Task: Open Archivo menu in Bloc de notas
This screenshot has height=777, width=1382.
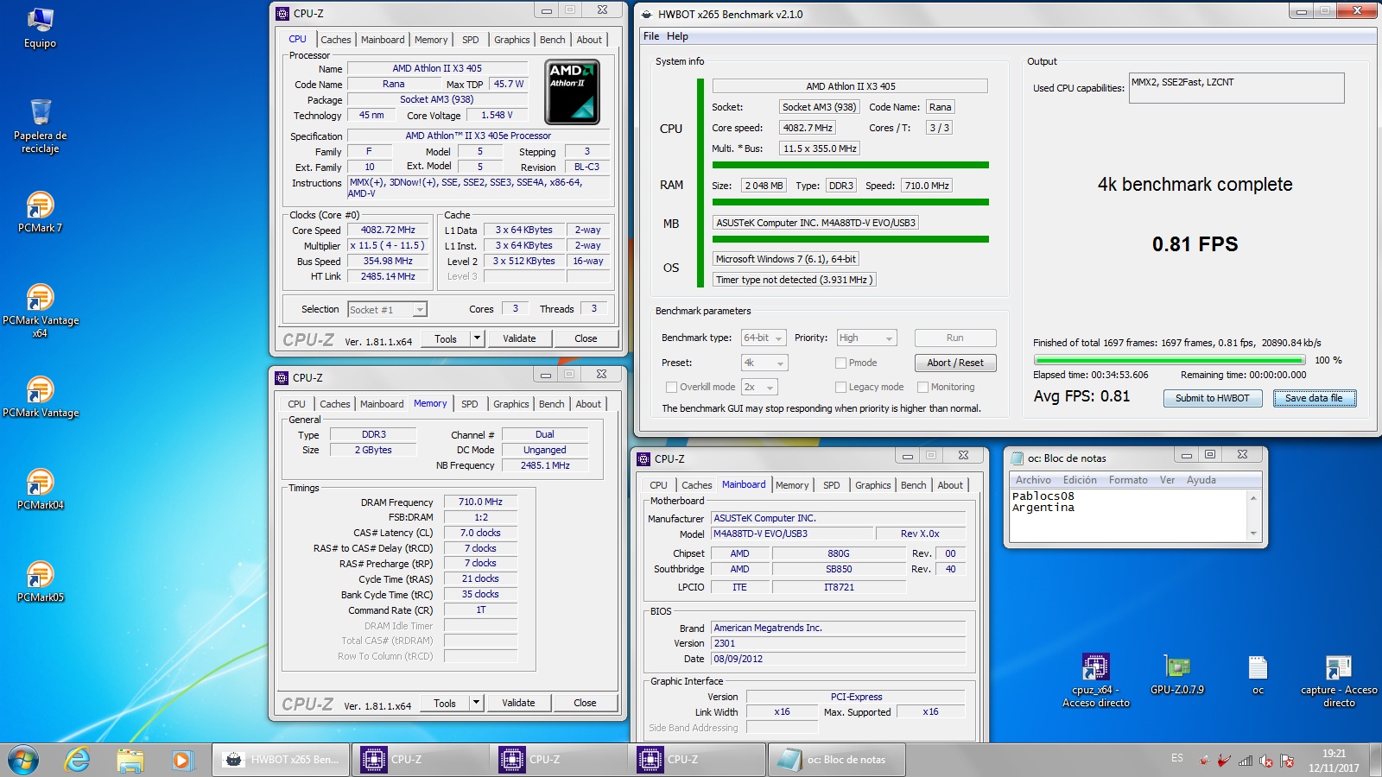Action: (1033, 480)
